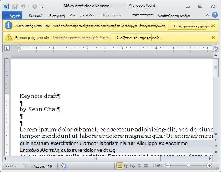Open the Αρχείο (File) tab
The height and width of the screenshot is (172, 221).
click(x=12, y=15)
